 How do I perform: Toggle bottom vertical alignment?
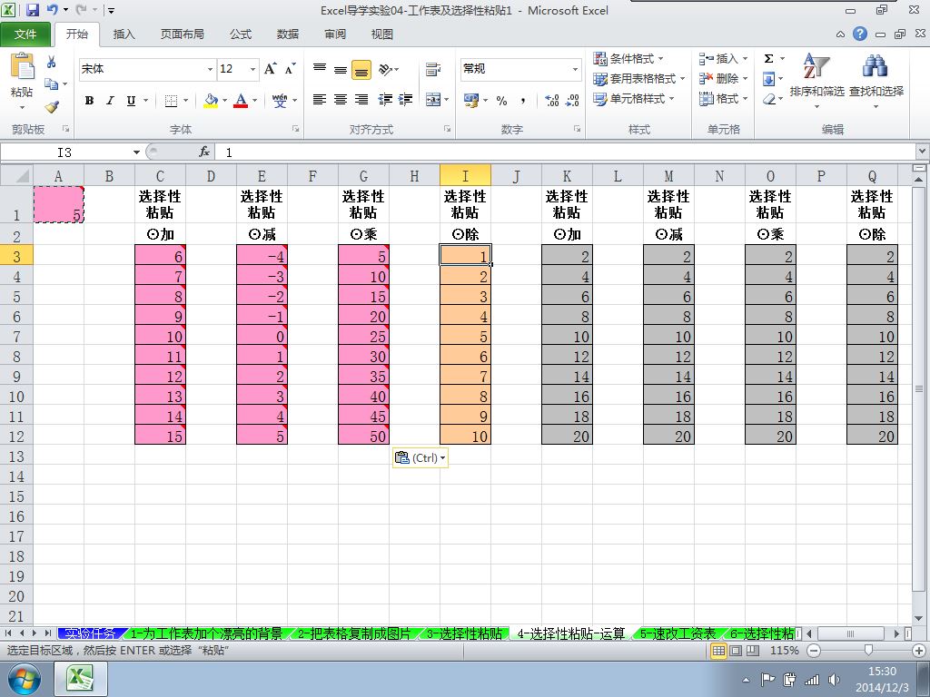pyautogui.click(x=361, y=69)
